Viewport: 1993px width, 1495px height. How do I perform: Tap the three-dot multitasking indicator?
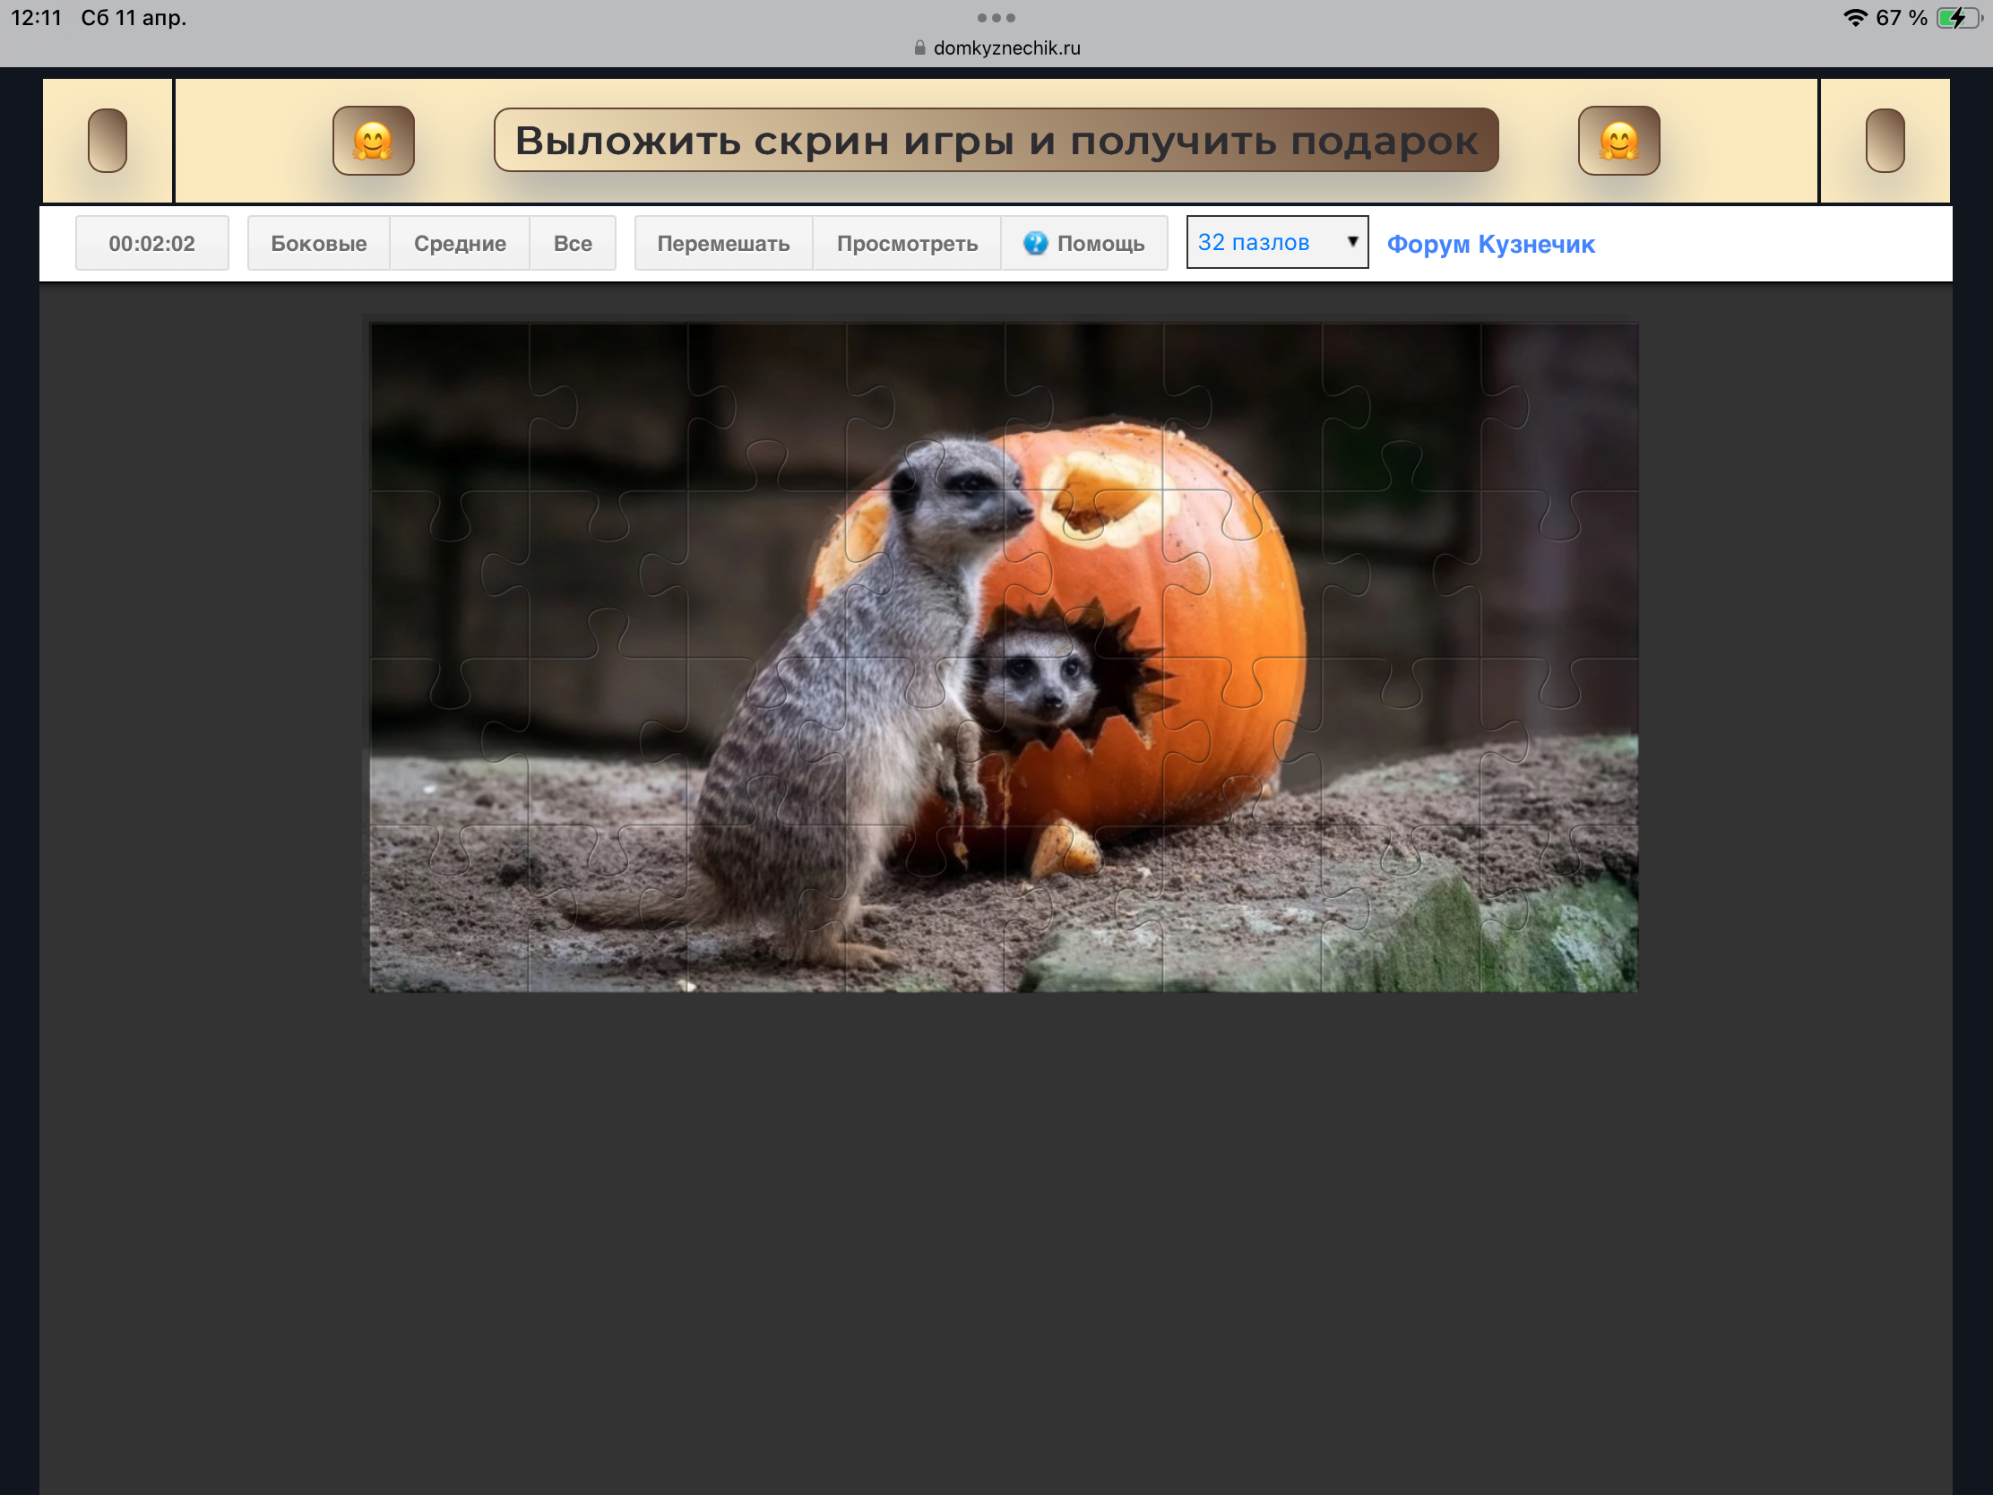point(996,18)
